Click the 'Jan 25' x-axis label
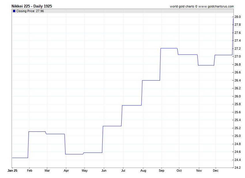The height and width of the screenshot is (178, 245). pos(12,170)
